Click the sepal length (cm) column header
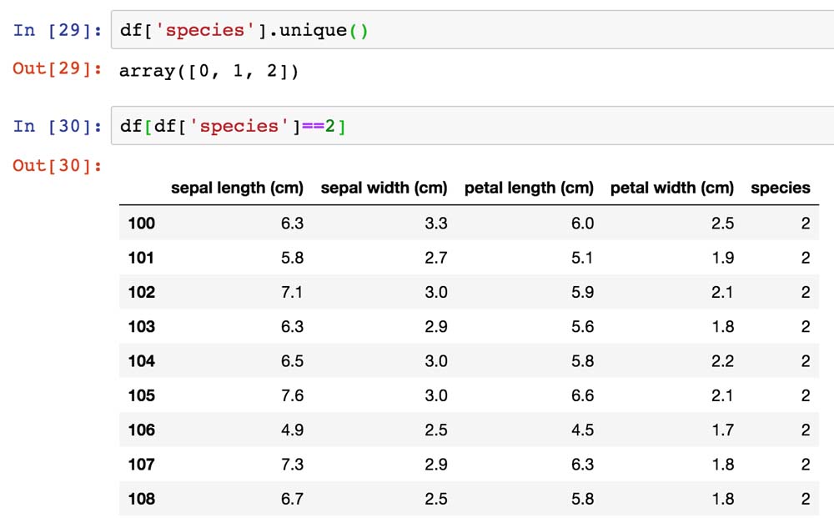Viewport: 834px width, 518px height. [237, 188]
